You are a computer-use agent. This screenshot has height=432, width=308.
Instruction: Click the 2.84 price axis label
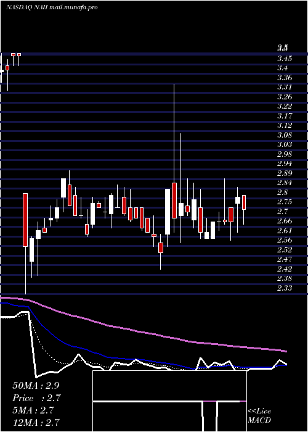(285, 183)
